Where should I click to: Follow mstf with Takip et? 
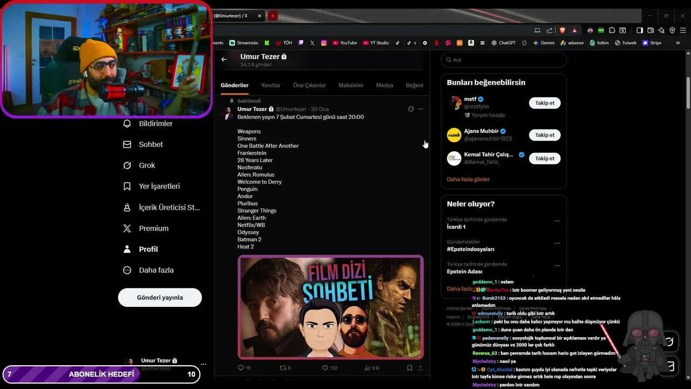(545, 103)
